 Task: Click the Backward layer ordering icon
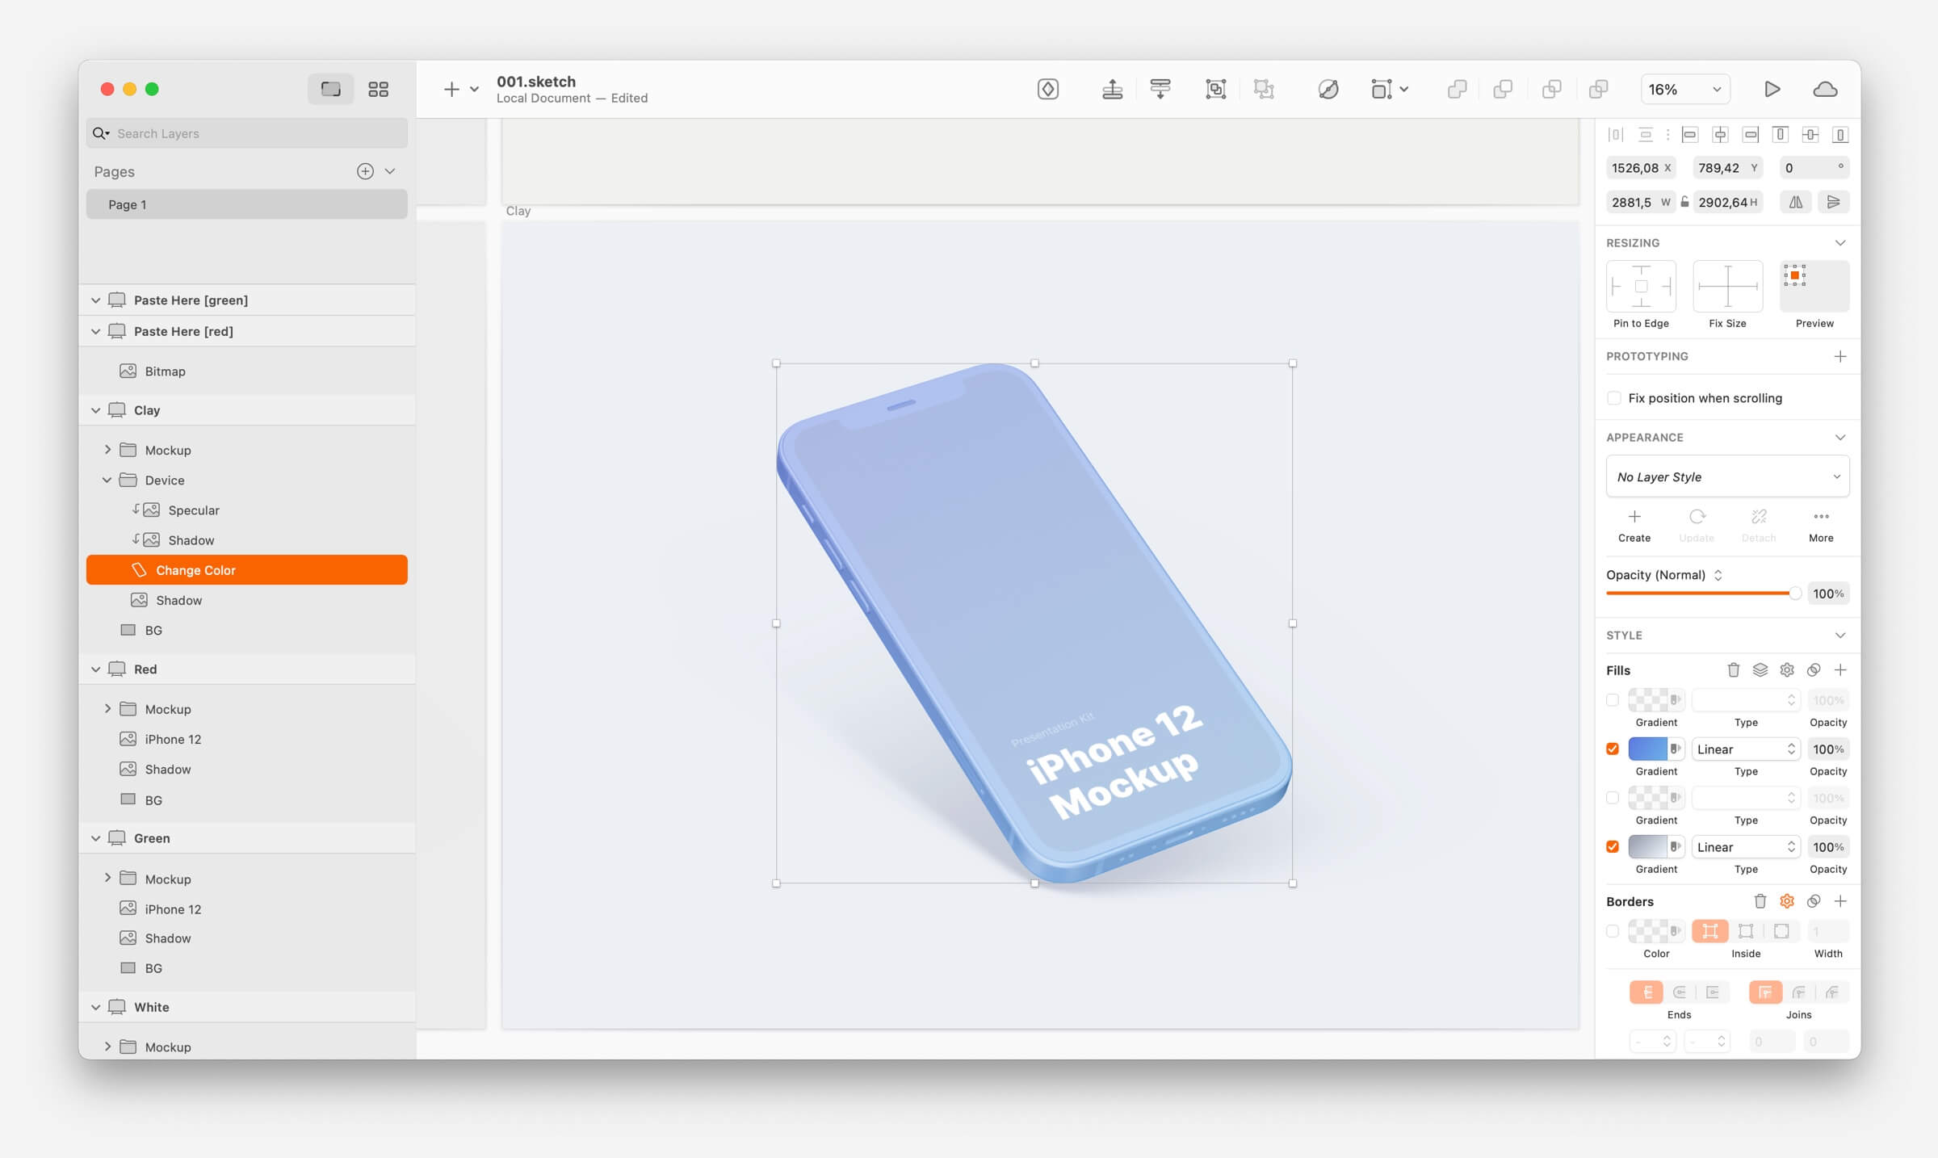point(1160,89)
